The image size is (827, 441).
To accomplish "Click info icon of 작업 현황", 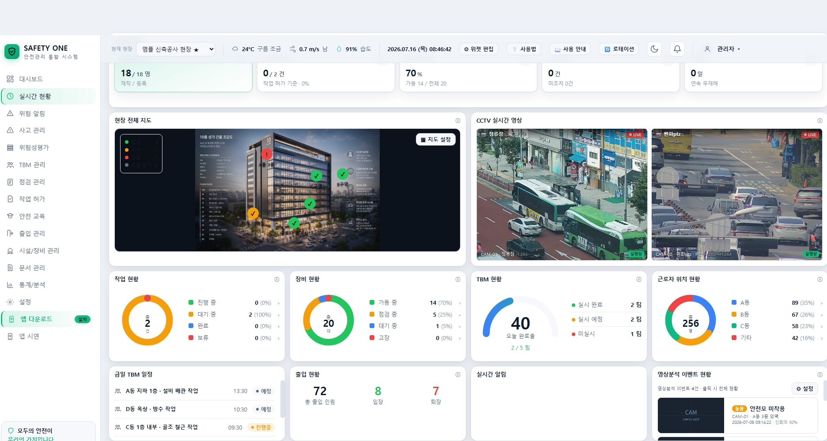I will tap(277, 279).
